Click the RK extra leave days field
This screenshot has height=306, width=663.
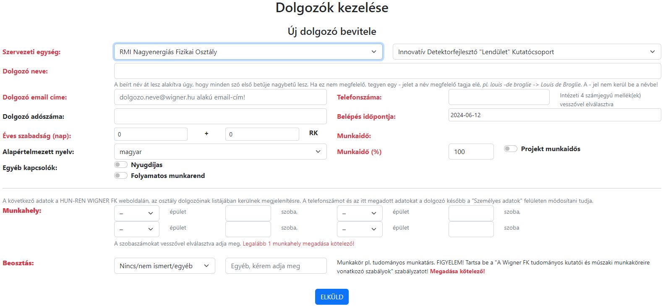pyautogui.click(x=262, y=134)
